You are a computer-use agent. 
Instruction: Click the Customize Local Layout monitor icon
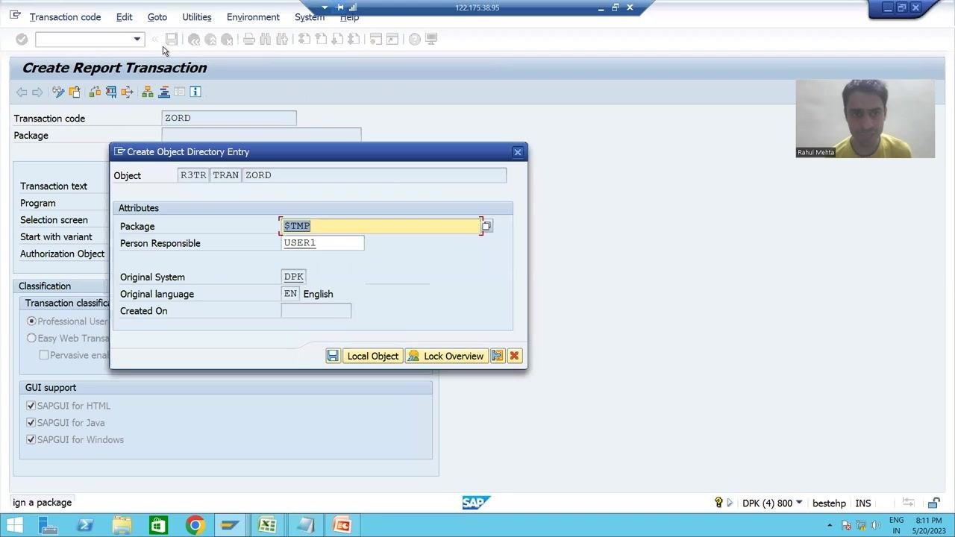(x=431, y=40)
